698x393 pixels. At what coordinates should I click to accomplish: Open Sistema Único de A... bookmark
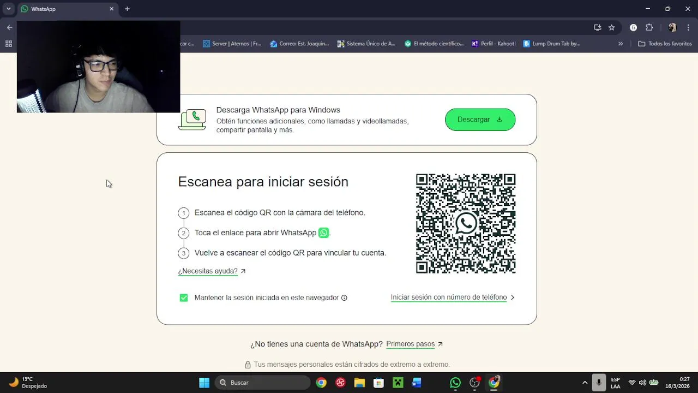pyautogui.click(x=366, y=44)
